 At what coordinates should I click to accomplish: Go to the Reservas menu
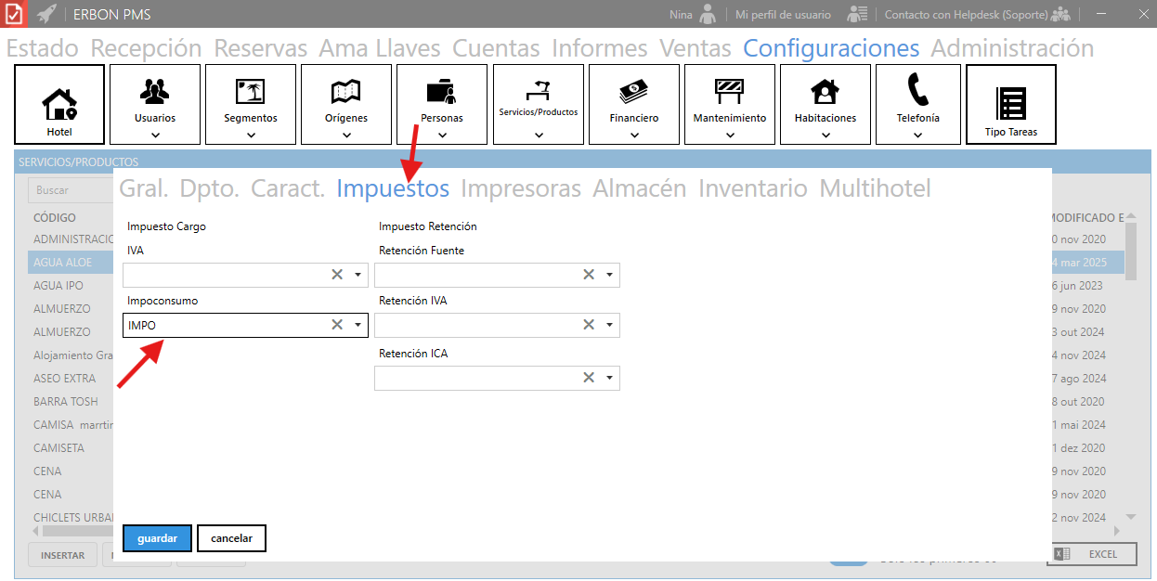(x=260, y=48)
